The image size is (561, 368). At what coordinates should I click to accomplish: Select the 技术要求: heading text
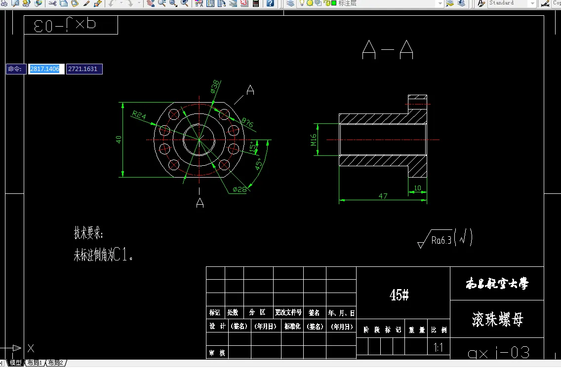tap(88, 233)
